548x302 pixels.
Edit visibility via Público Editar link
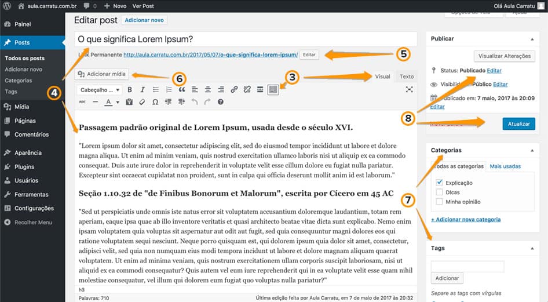click(x=500, y=84)
